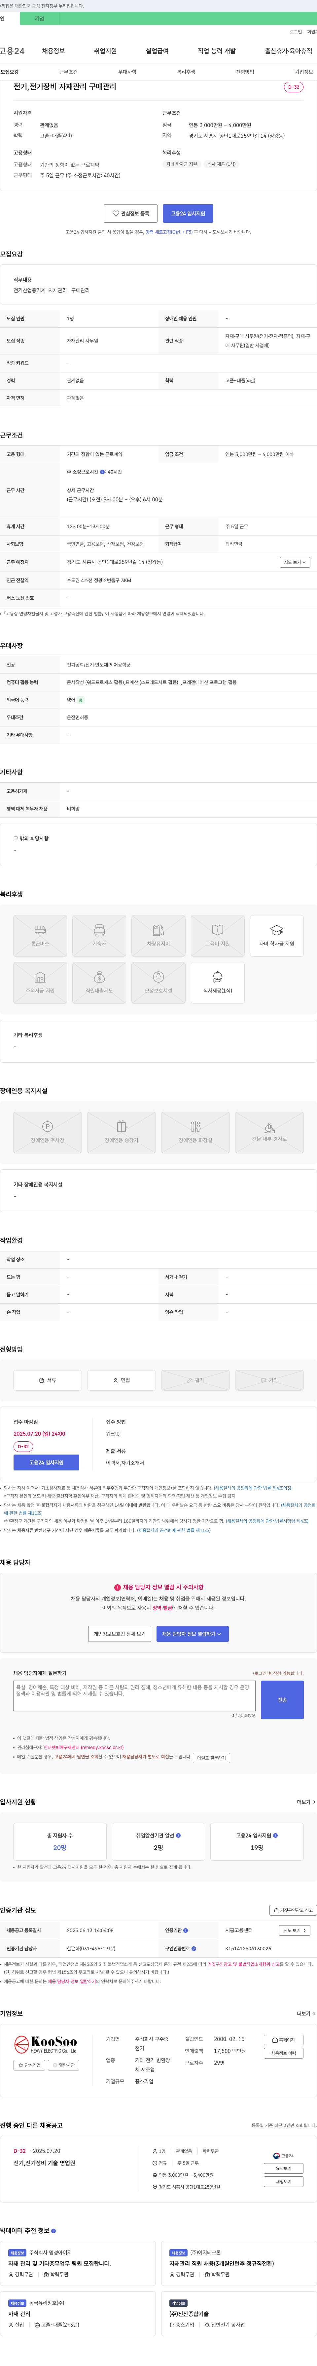Click 거짓구인광고 신고 button

click(293, 1910)
